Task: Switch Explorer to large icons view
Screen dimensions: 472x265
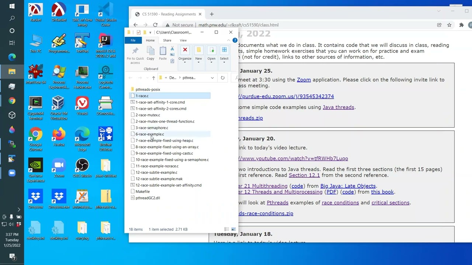Action: pyautogui.click(x=233, y=229)
